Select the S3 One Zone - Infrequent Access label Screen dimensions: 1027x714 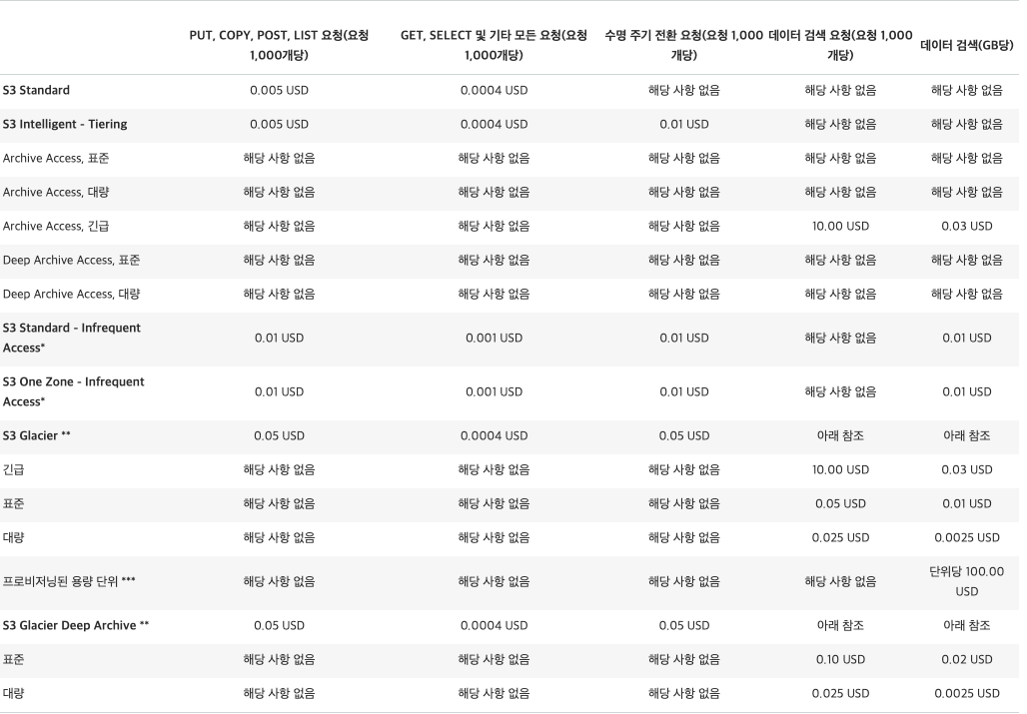pyautogui.click(x=74, y=392)
